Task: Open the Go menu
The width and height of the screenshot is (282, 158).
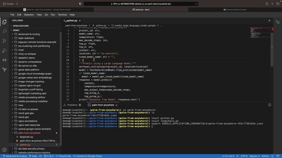Action: click(46, 14)
